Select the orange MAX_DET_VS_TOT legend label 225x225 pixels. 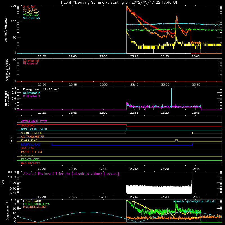35,207
